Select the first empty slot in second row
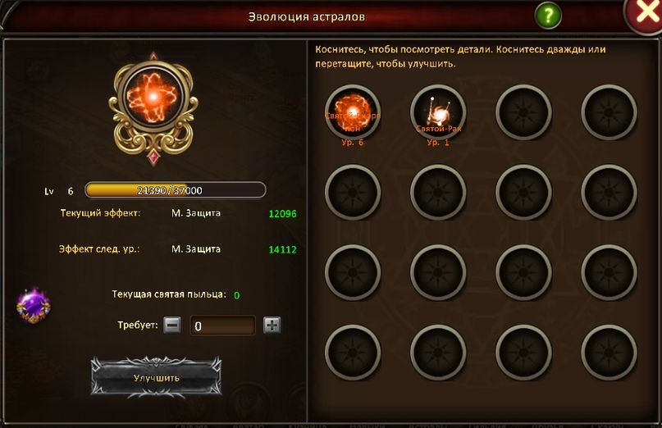 (353, 193)
